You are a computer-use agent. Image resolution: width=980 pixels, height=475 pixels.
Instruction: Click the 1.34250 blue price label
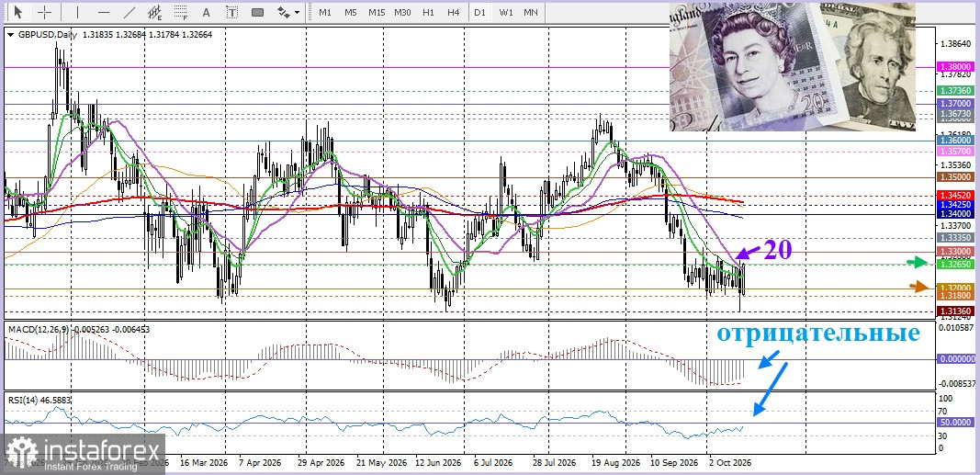click(955, 204)
